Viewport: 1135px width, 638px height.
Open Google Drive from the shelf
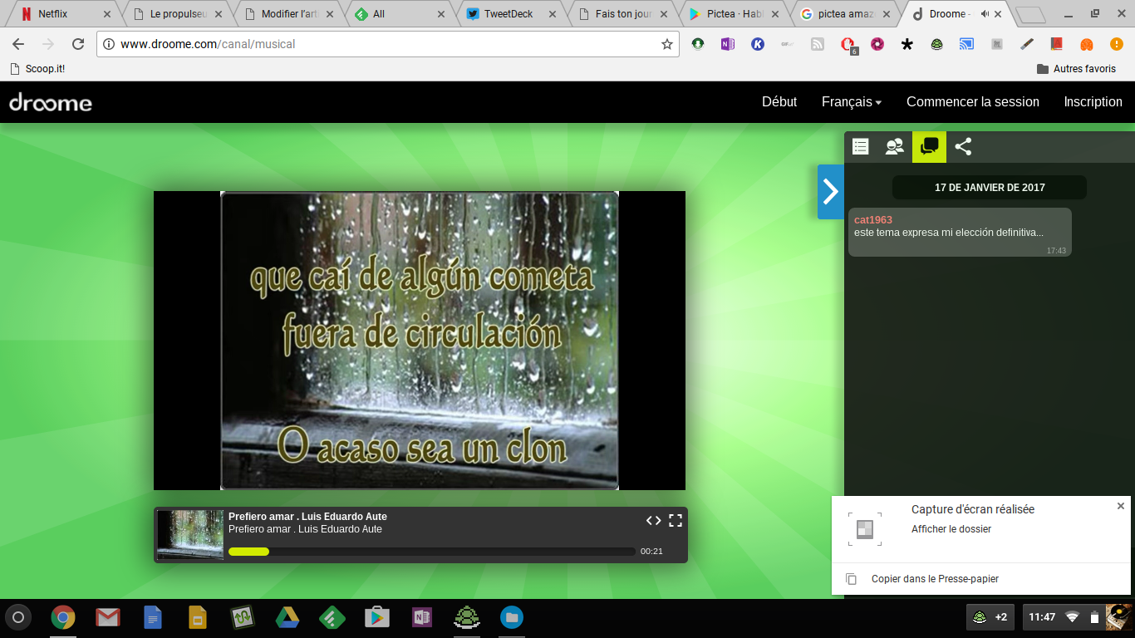[x=287, y=617]
